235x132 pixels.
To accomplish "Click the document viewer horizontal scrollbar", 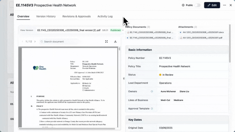I will tap(67, 128).
